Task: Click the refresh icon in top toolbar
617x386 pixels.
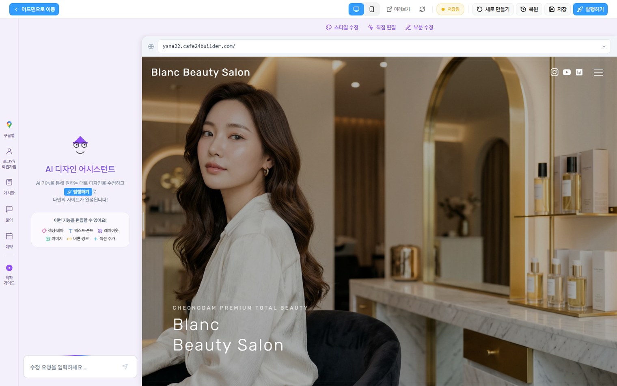Action: pyautogui.click(x=422, y=9)
